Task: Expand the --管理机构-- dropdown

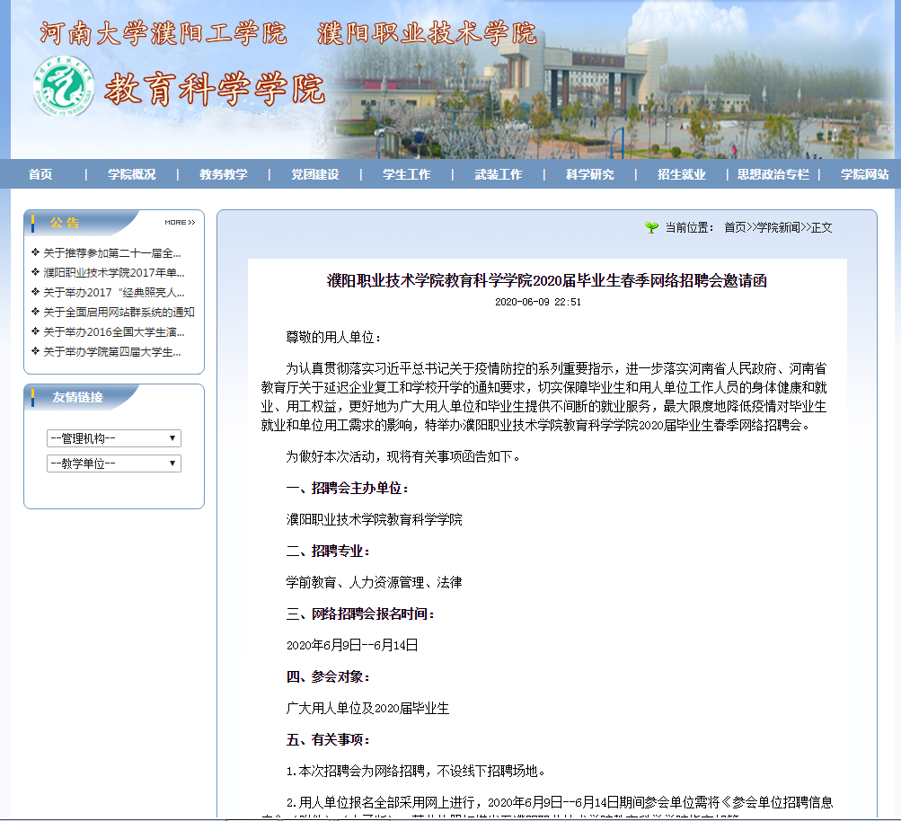Action: pos(114,438)
